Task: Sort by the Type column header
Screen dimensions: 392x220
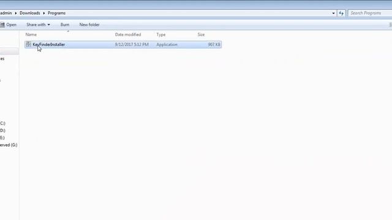Action: [161, 34]
